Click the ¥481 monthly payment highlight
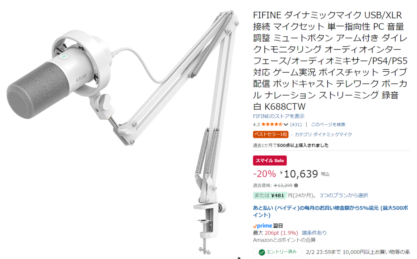The width and height of the screenshot is (417, 259). tap(270, 196)
